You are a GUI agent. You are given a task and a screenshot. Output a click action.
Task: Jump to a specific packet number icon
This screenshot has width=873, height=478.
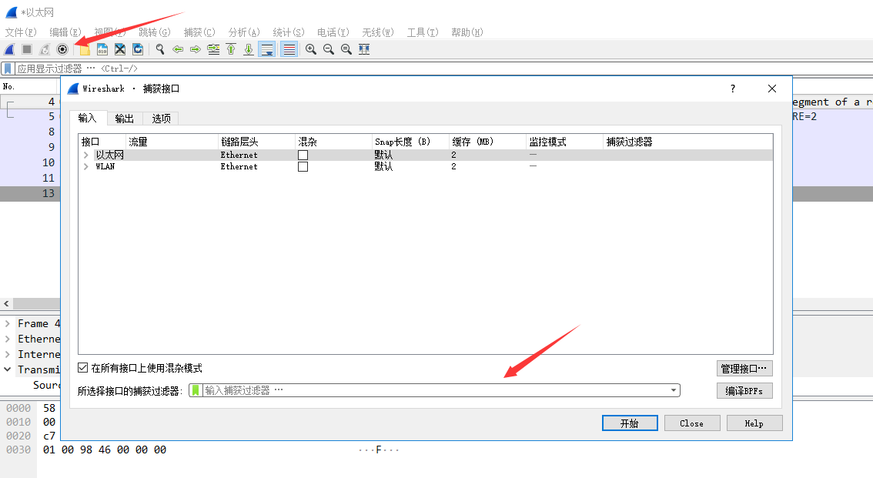coord(213,49)
